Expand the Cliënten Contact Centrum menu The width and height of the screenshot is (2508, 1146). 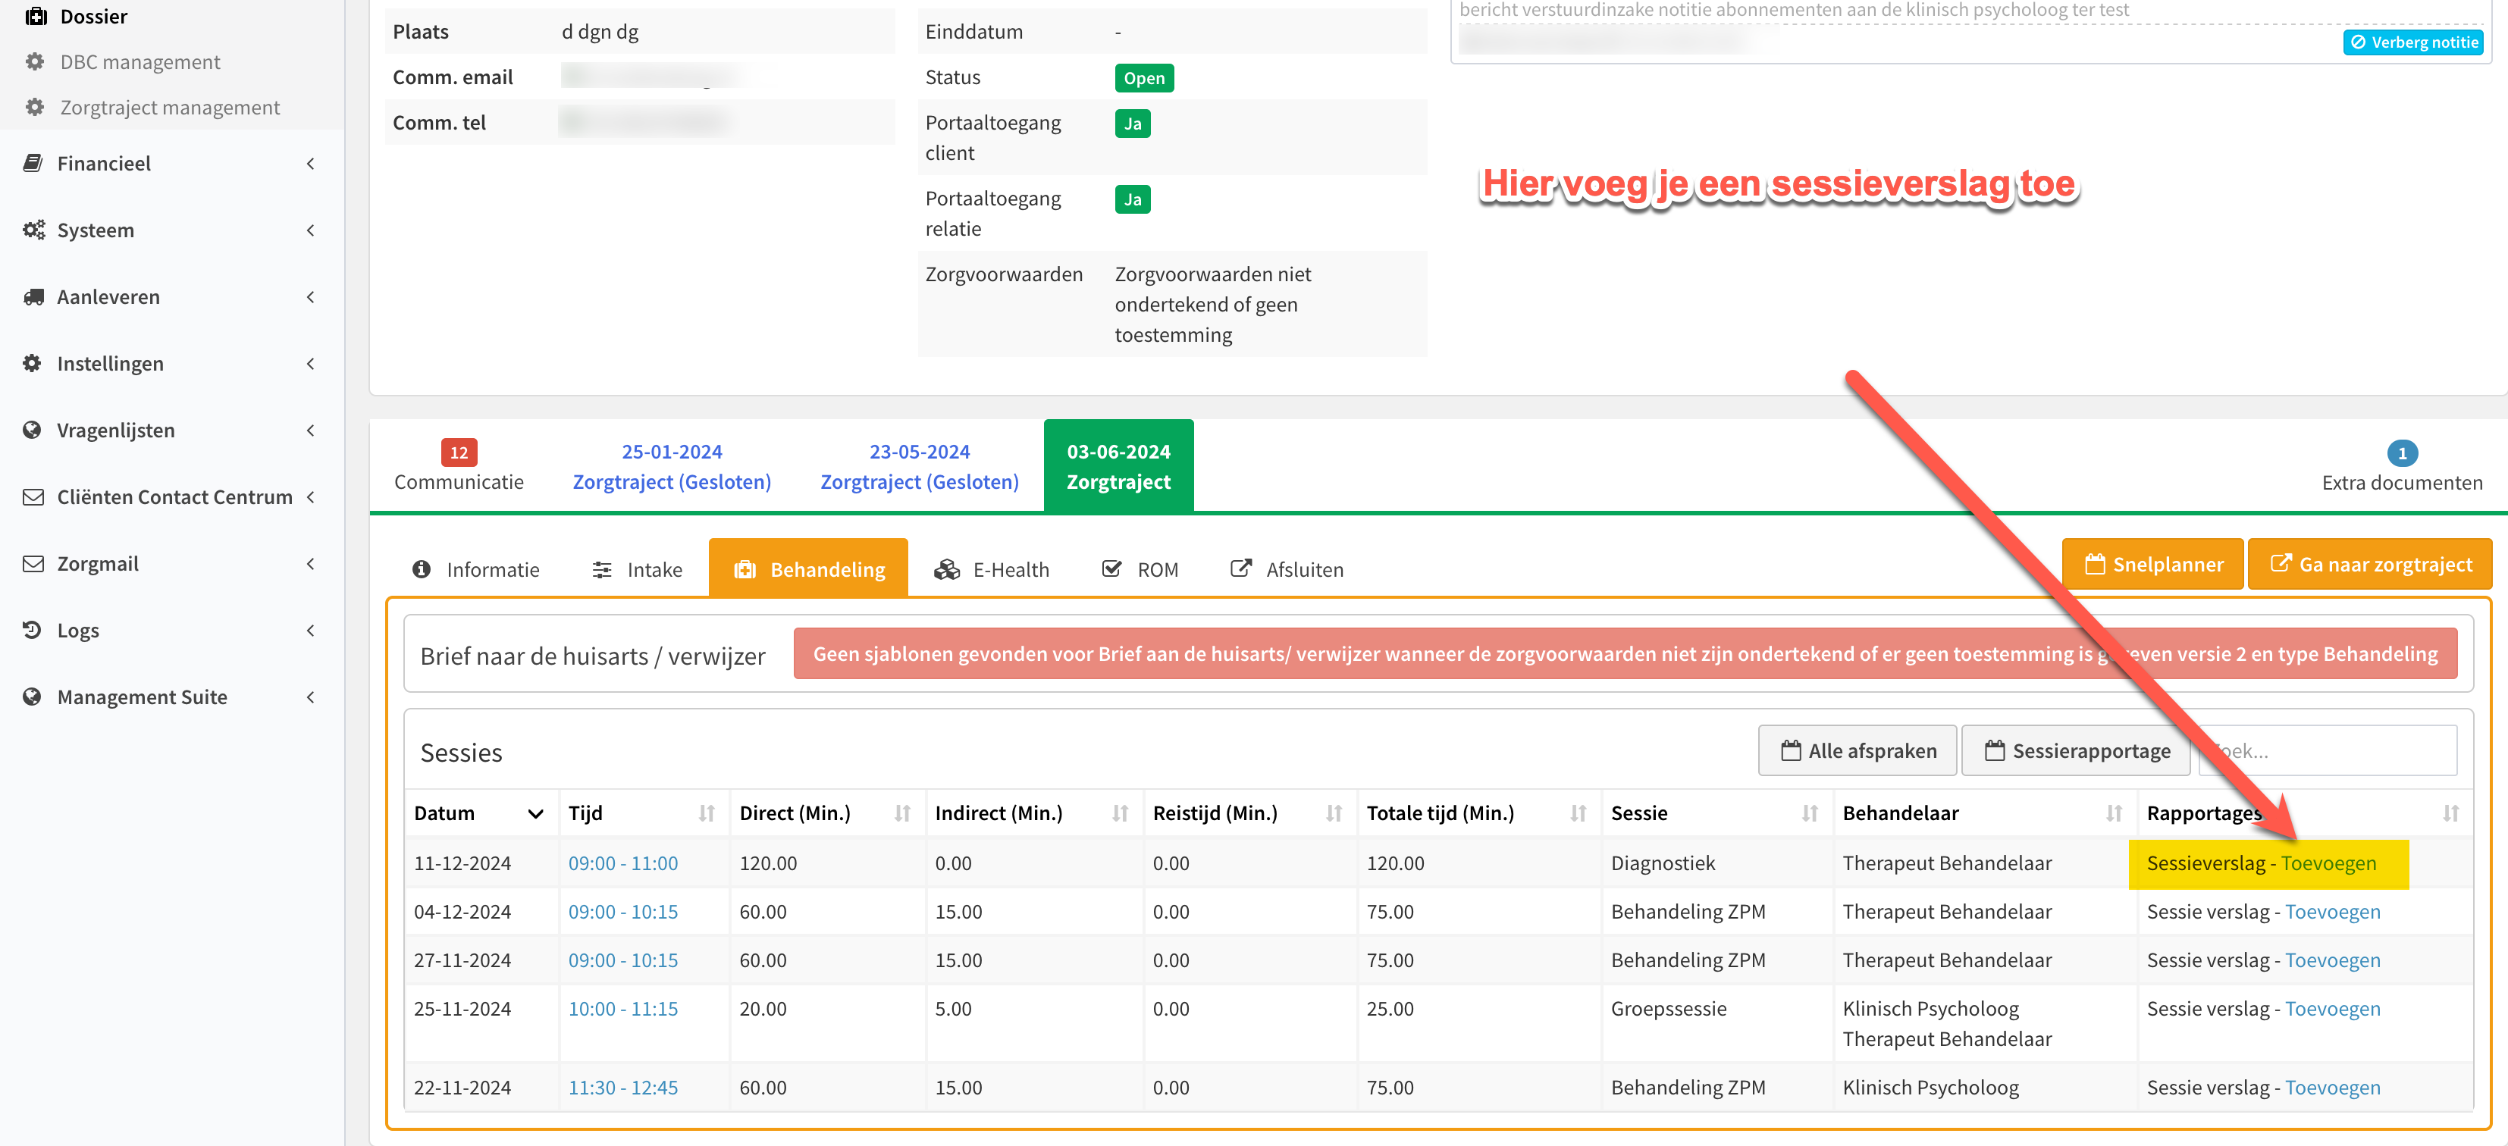[311, 497]
